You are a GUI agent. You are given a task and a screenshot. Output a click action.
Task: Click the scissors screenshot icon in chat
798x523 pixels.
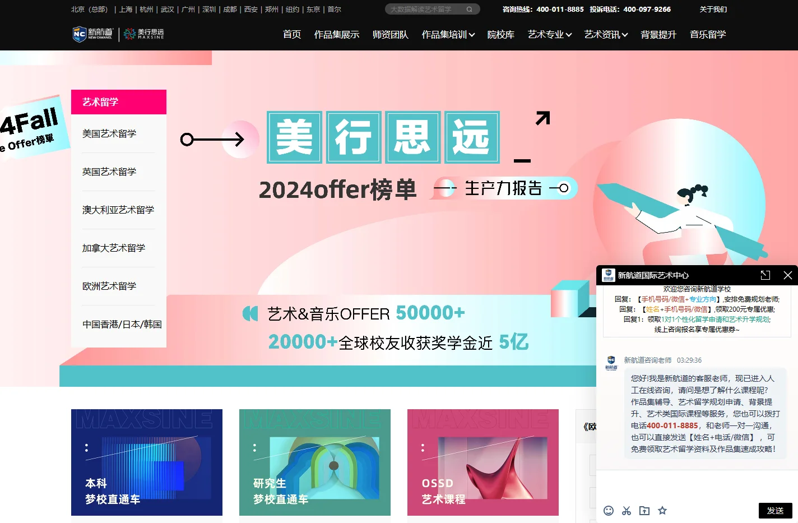click(627, 511)
